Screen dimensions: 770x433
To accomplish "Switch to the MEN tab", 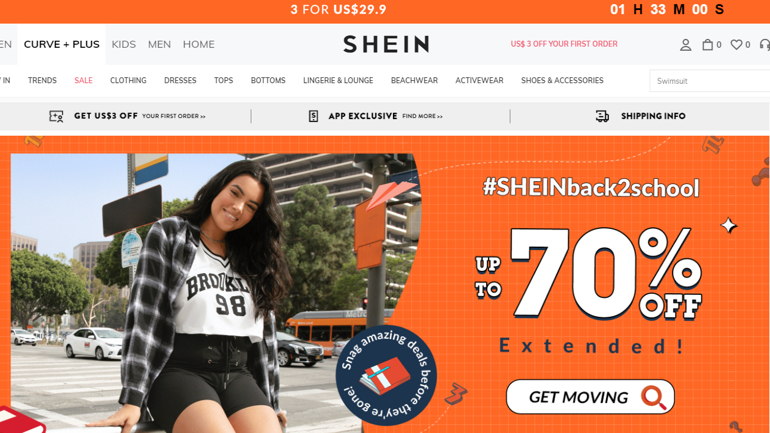I will click(x=159, y=44).
